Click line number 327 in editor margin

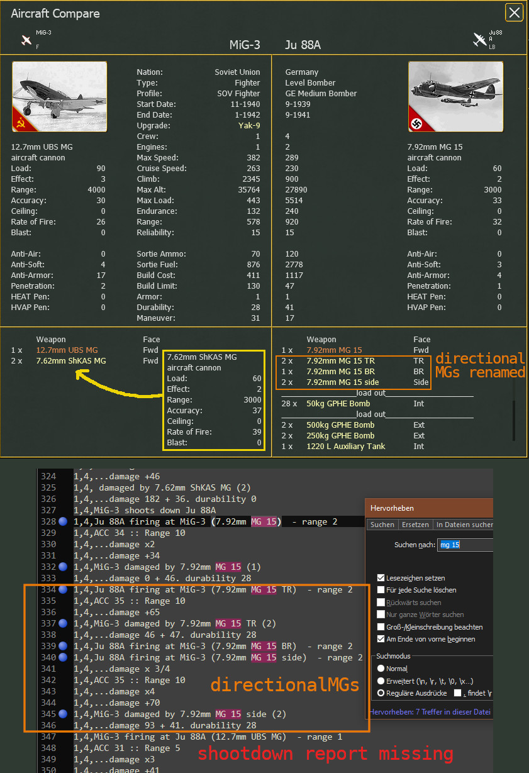(48, 511)
